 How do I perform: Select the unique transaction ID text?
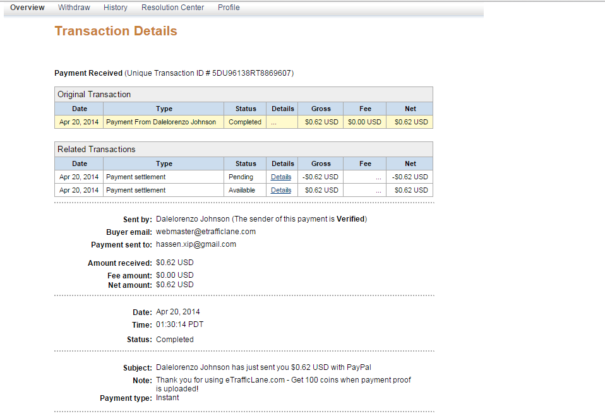253,73
